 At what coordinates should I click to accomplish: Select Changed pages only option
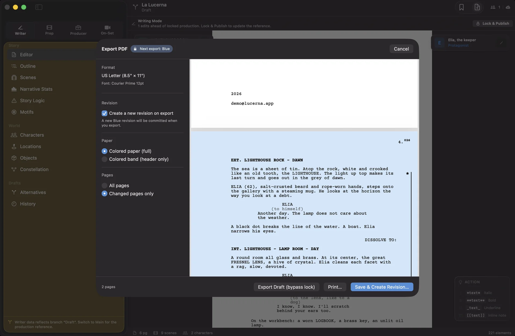(104, 194)
